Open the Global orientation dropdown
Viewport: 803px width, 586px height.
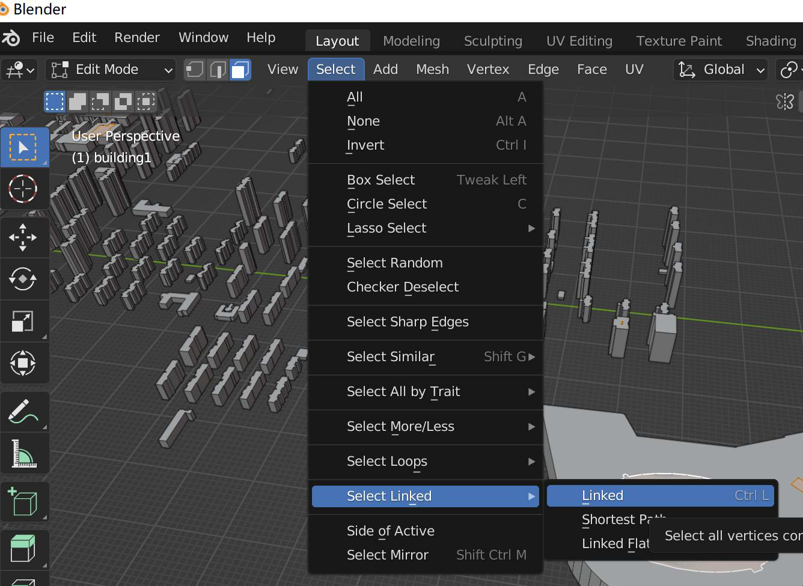click(721, 70)
